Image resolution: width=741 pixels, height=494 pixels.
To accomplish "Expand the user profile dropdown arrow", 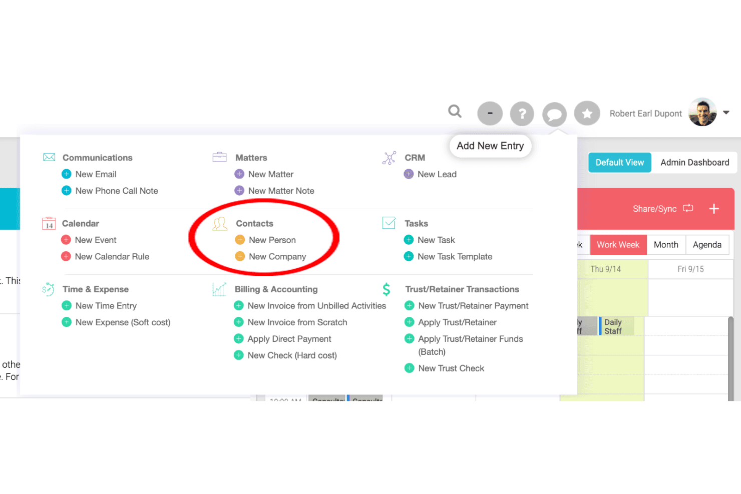I will coord(726,113).
